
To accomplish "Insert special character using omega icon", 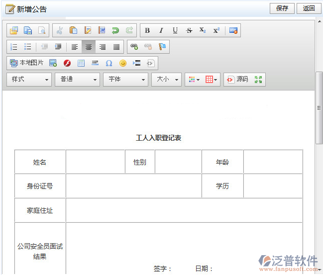I will (109, 63).
